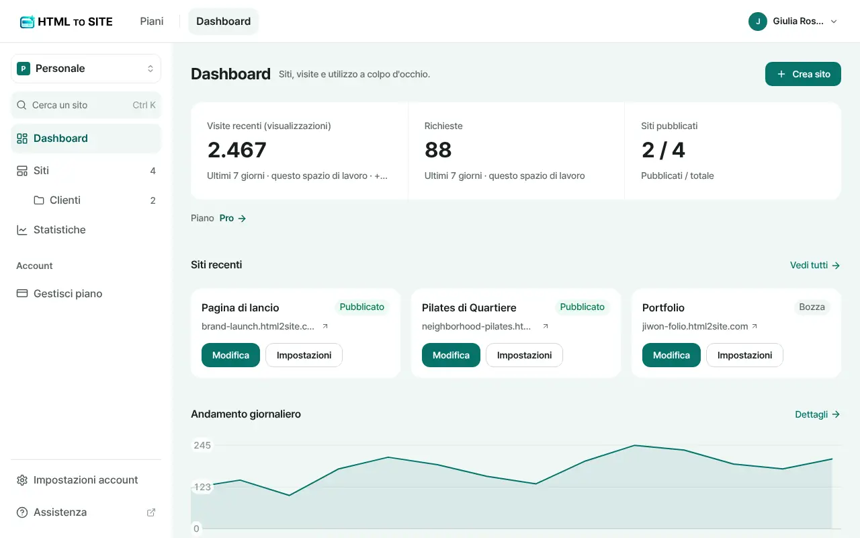Expand the Personale workspace selector
This screenshot has height=538, width=860.
click(x=86, y=69)
